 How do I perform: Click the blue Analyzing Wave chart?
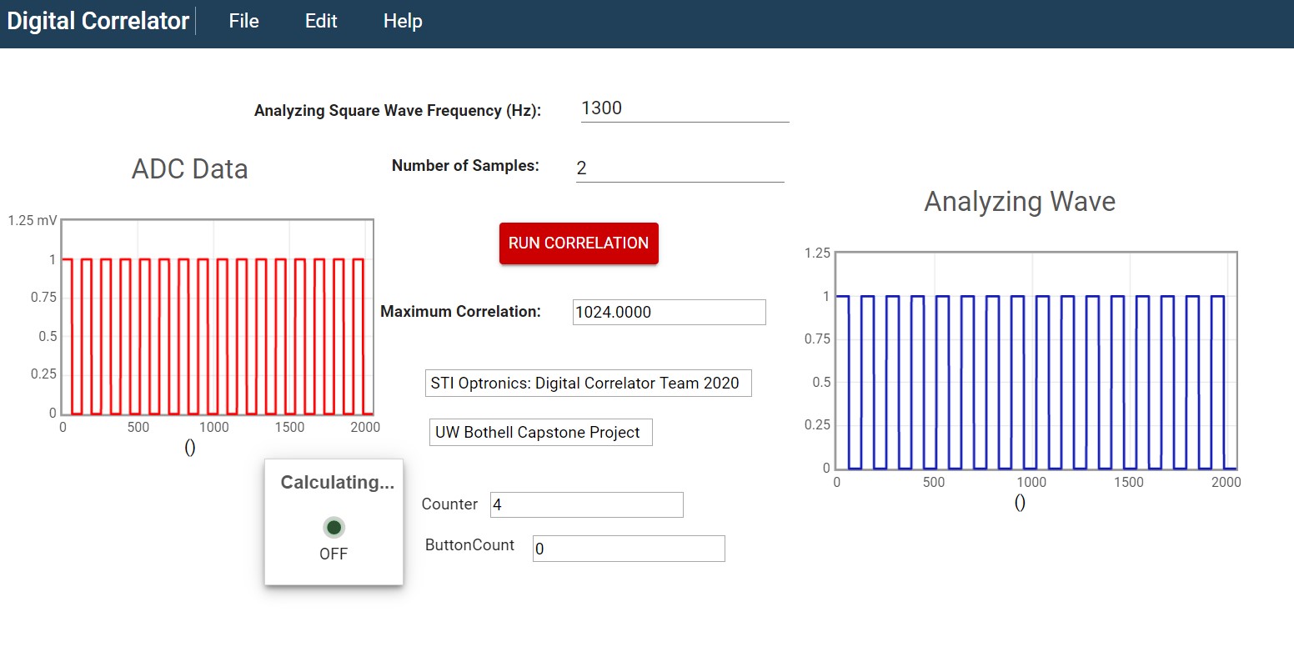[1036, 382]
